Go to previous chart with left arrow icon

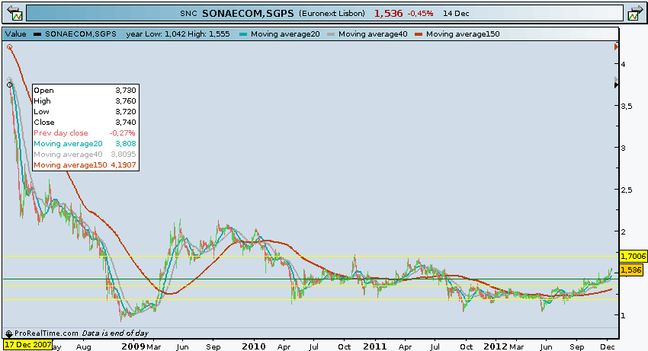(x=14, y=13)
